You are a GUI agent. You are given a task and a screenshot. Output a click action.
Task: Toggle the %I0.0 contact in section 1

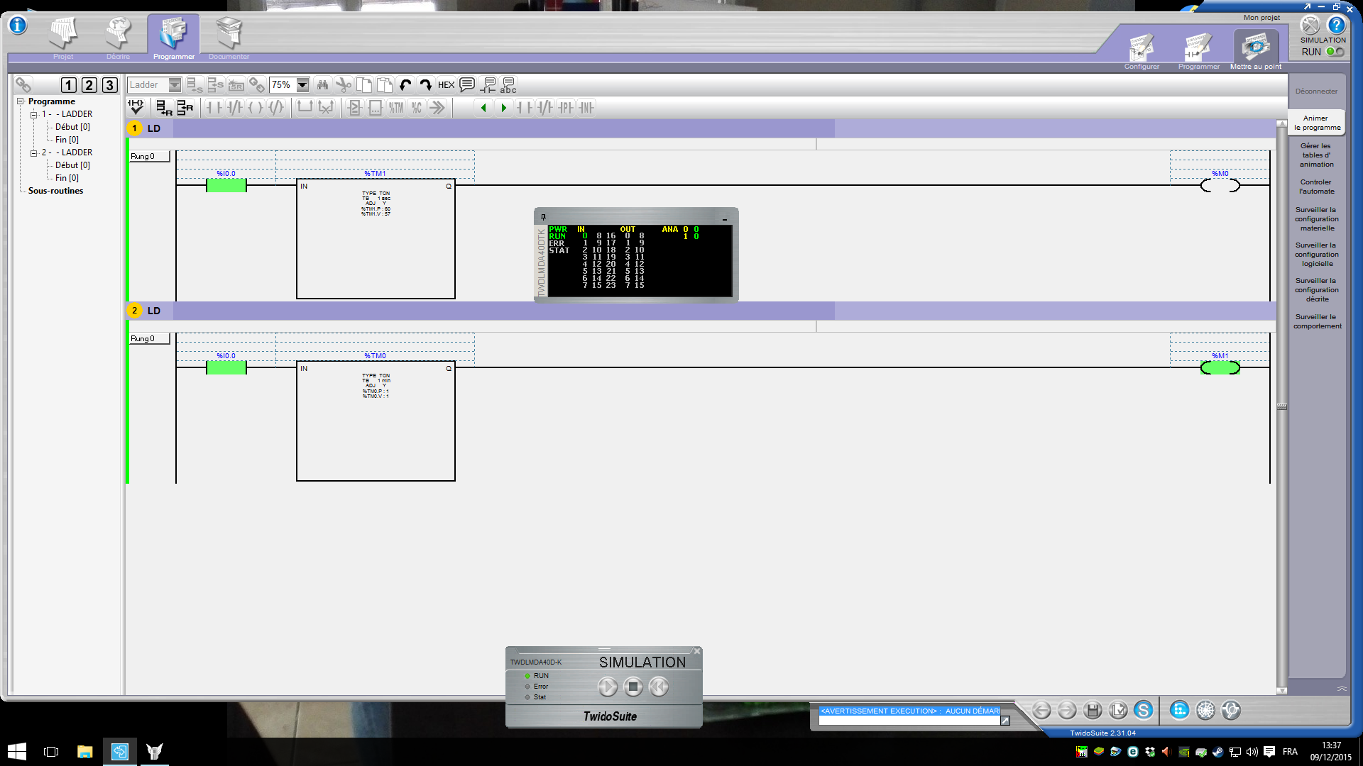click(226, 185)
